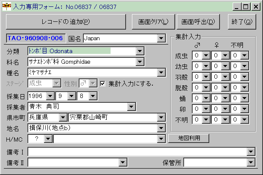Open the 地名 揖保川 dropdown
This screenshot has width=263, height=175.
pos(161,128)
